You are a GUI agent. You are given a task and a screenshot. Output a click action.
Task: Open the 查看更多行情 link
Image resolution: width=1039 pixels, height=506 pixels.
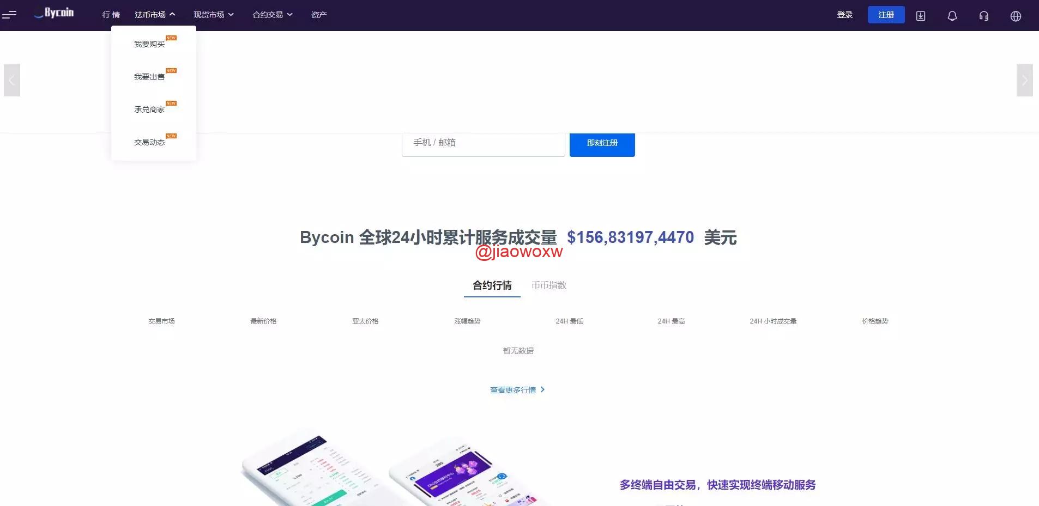pyautogui.click(x=517, y=390)
